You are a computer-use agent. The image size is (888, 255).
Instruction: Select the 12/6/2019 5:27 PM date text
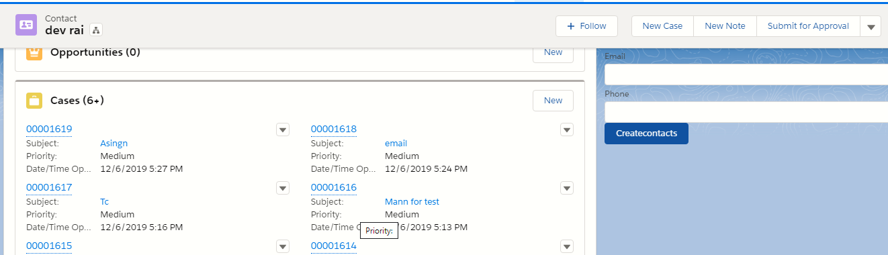(x=142, y=169)
